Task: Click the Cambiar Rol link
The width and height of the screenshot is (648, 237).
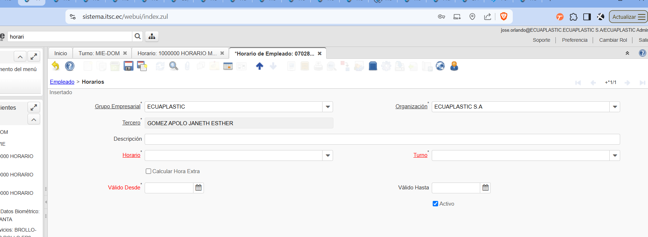Action: pyautogui.click(x=613, y=40)
